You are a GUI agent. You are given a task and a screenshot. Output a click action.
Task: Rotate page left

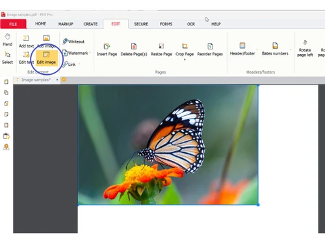pos(305,49)
